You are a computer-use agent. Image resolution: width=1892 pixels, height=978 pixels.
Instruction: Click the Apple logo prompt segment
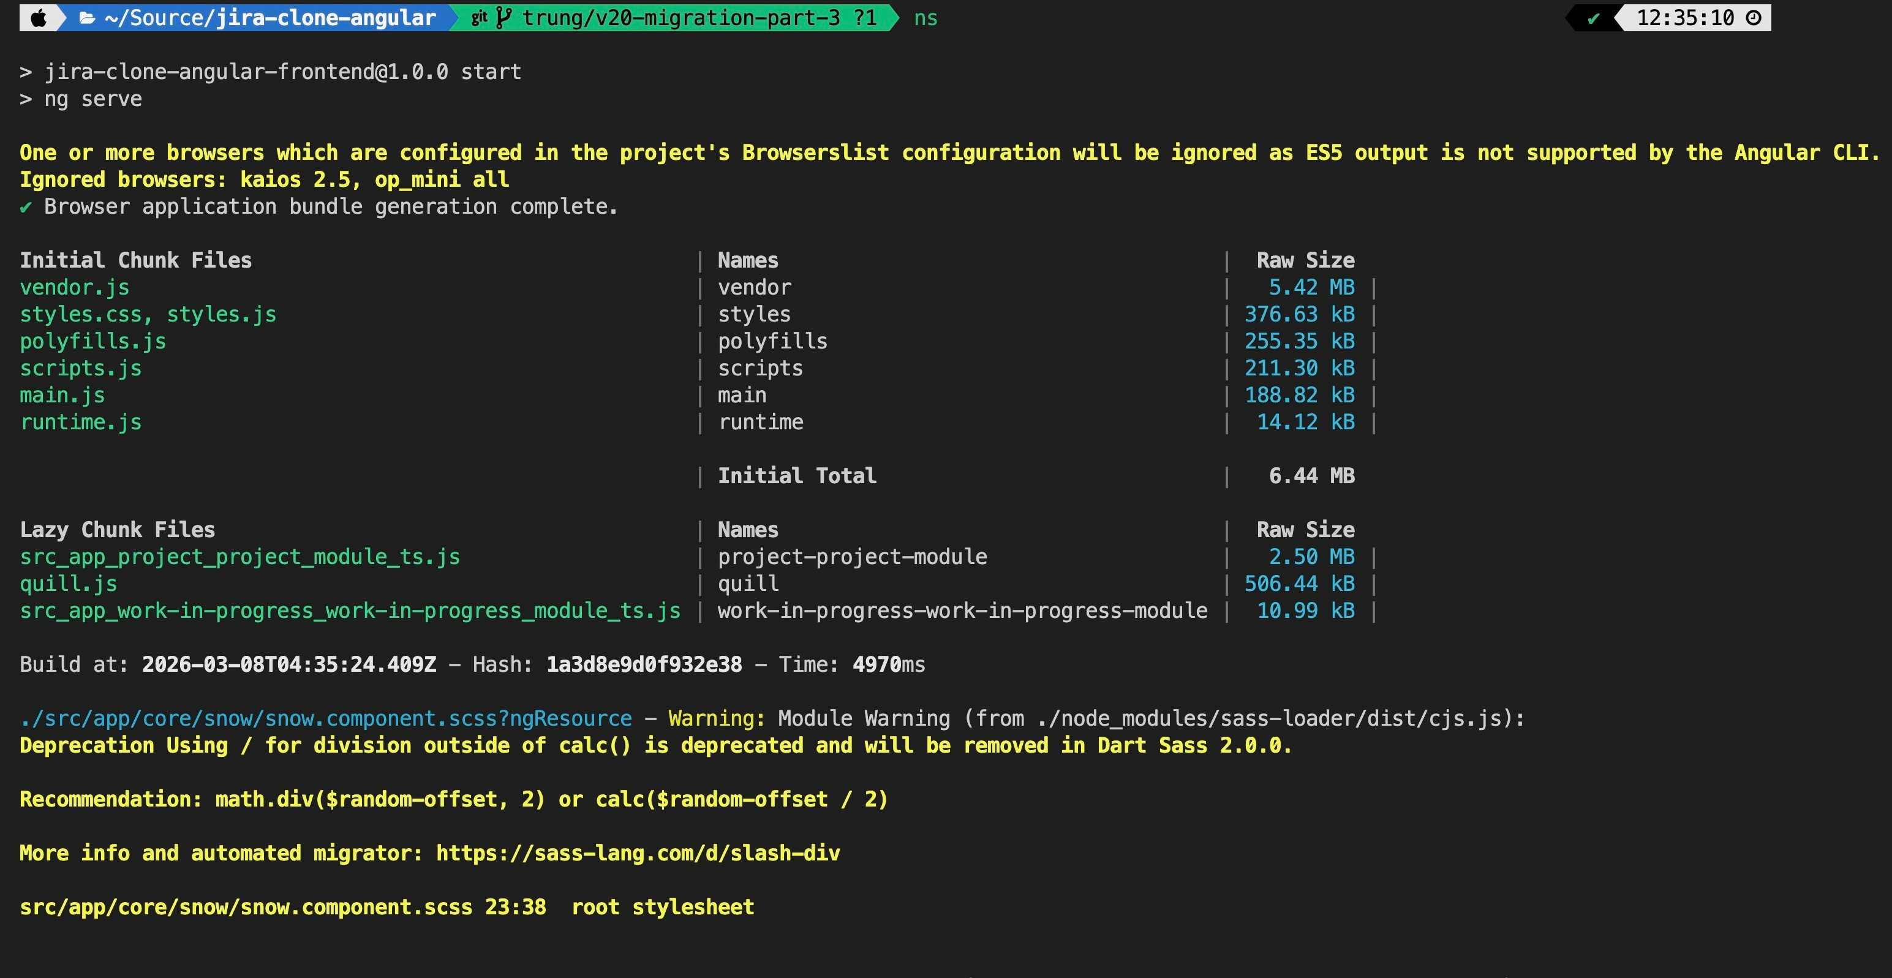pyautogui.click(x=38, y=18)
